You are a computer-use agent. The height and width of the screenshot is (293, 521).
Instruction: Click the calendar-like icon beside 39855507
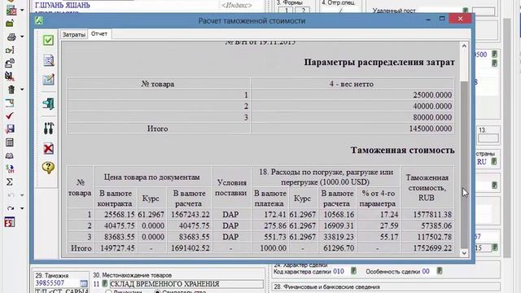click(x=83, y=283)
